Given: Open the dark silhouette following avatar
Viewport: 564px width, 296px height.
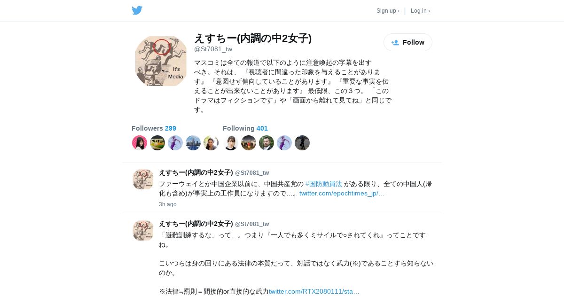Looking at the screenshot, I should tap(302, 143).
